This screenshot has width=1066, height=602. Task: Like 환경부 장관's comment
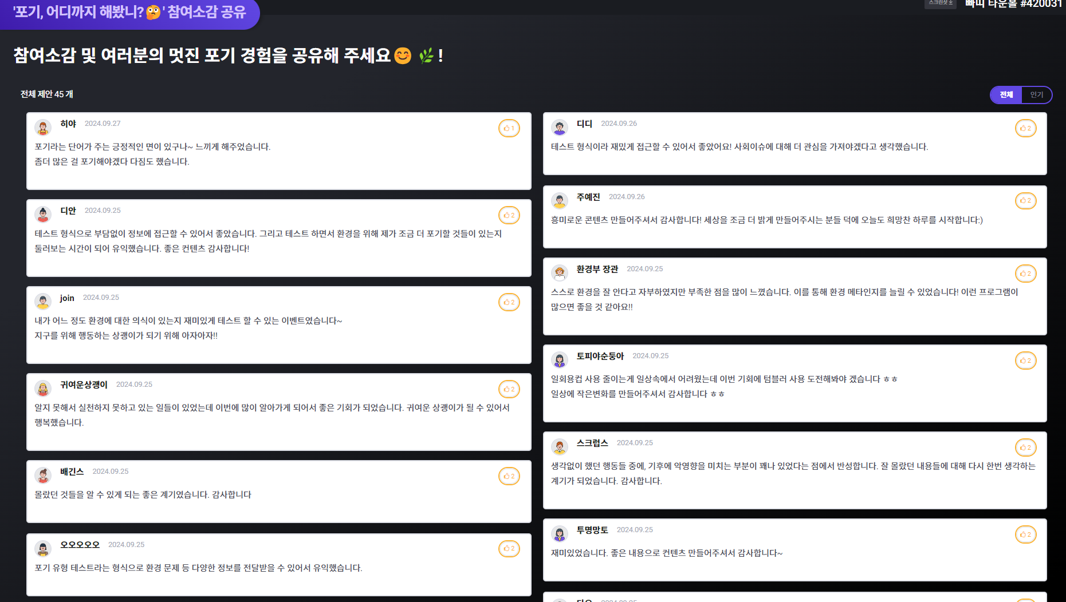(1025, 274)
